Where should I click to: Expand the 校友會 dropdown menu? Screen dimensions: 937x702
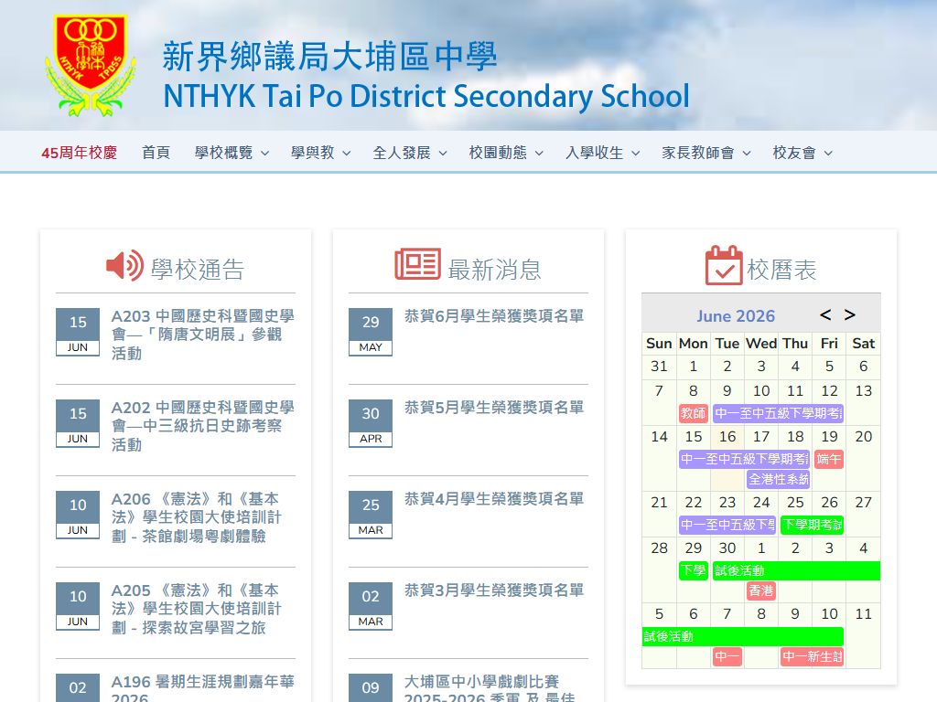[x=802, y=153]
